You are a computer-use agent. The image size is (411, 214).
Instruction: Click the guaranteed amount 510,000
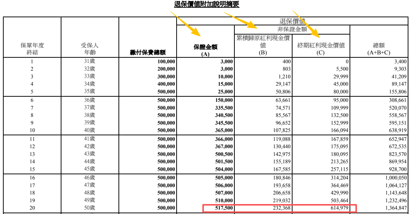224,200
